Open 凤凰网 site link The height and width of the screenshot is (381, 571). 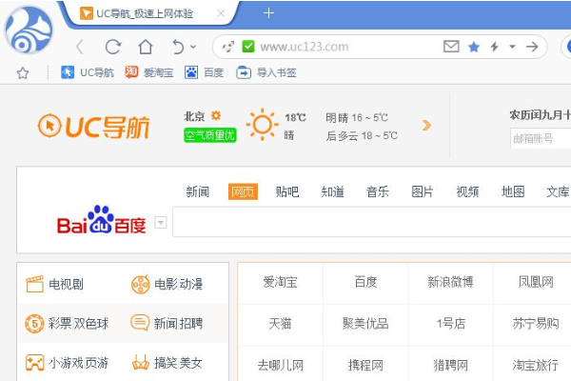click(x=536, y=282)
